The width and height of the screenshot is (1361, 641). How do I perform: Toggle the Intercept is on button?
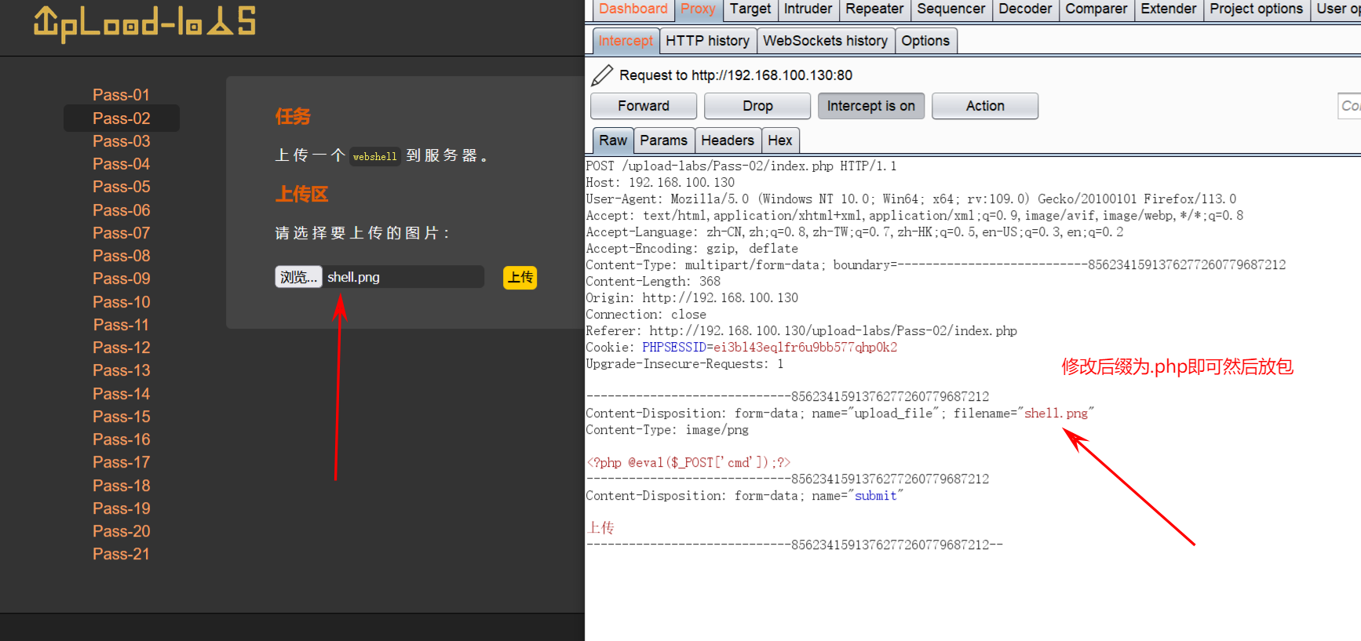tap(871, 106)
